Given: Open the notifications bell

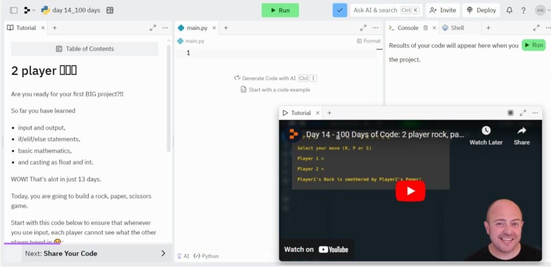Looking at the screenshot, I should pos(509,10).
